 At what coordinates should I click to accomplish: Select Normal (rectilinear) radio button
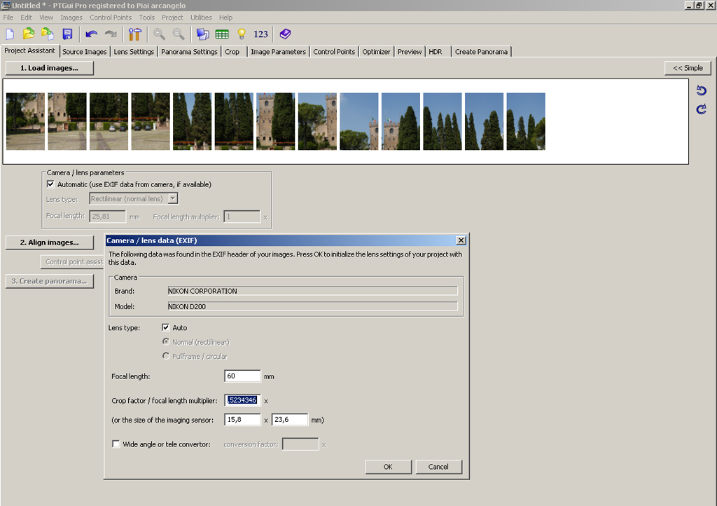166,342
